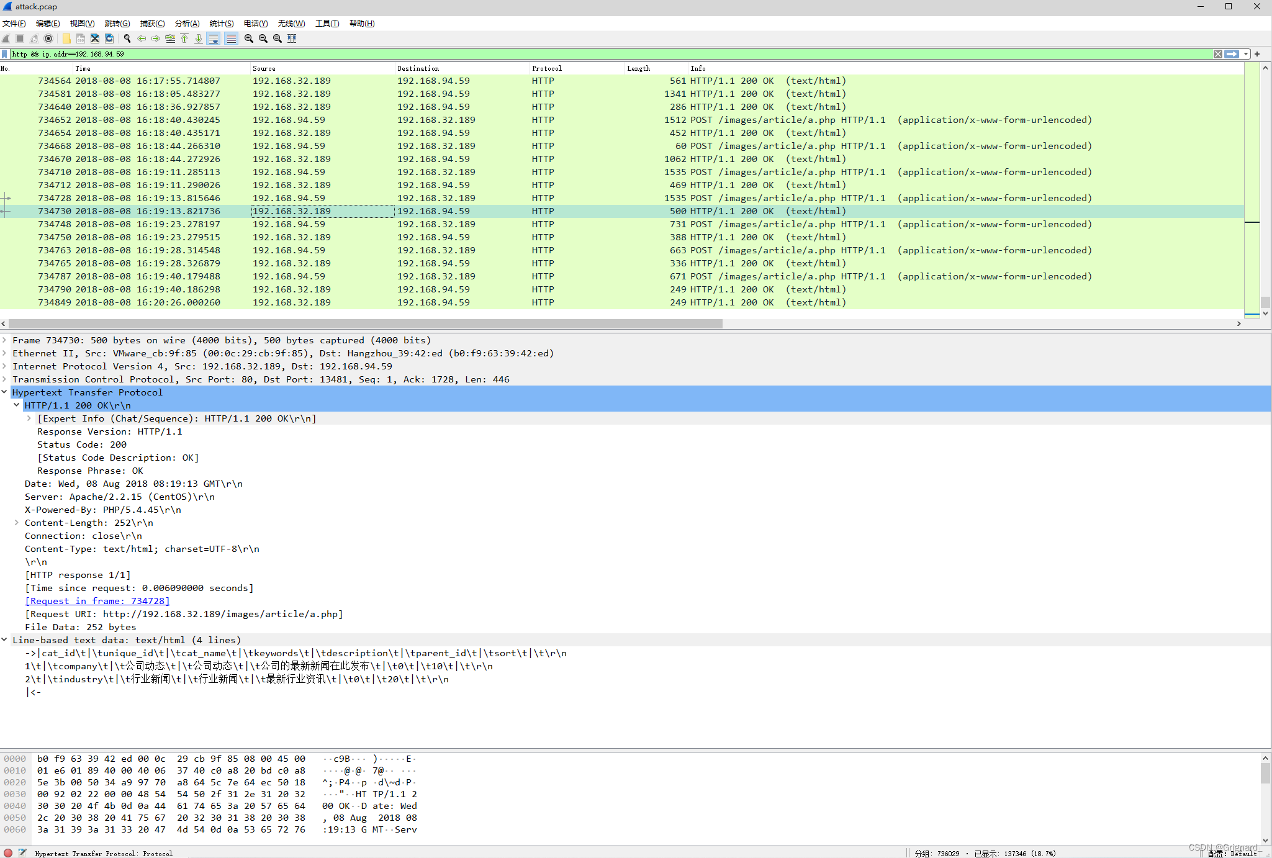The width and height of the screenshot is (1272, 858).
Task: Apply display filter arrow button
Action: click(1232, 54)
